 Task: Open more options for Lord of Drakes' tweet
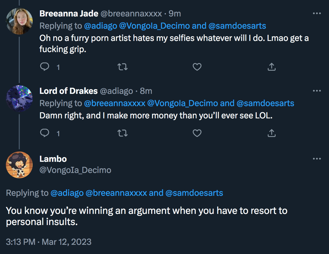(317, 91)
